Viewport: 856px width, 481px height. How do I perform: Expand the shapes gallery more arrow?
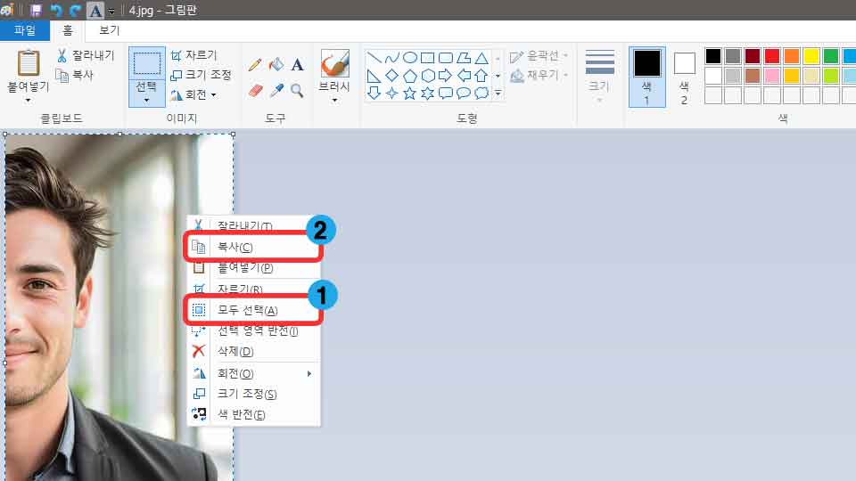(x=498, y=94)
